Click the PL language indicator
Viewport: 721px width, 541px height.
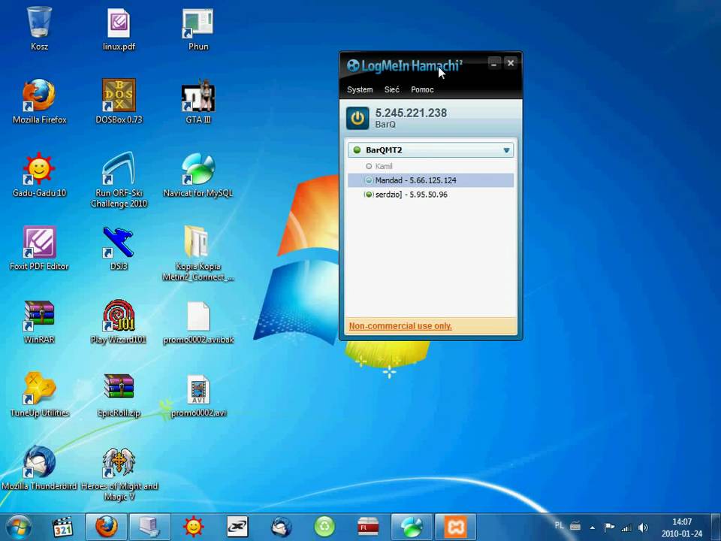559,525
